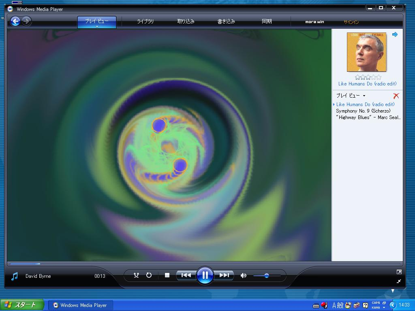
Task: Click Windows Media Player taskbar button
Action: 81,305
